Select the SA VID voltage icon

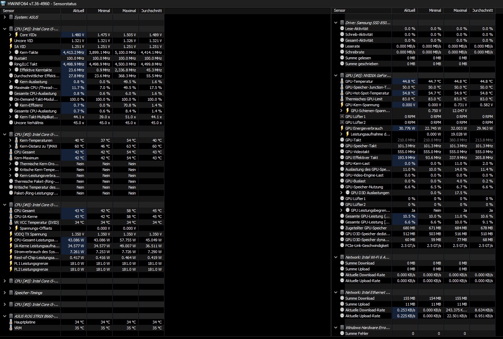point(11,47)
